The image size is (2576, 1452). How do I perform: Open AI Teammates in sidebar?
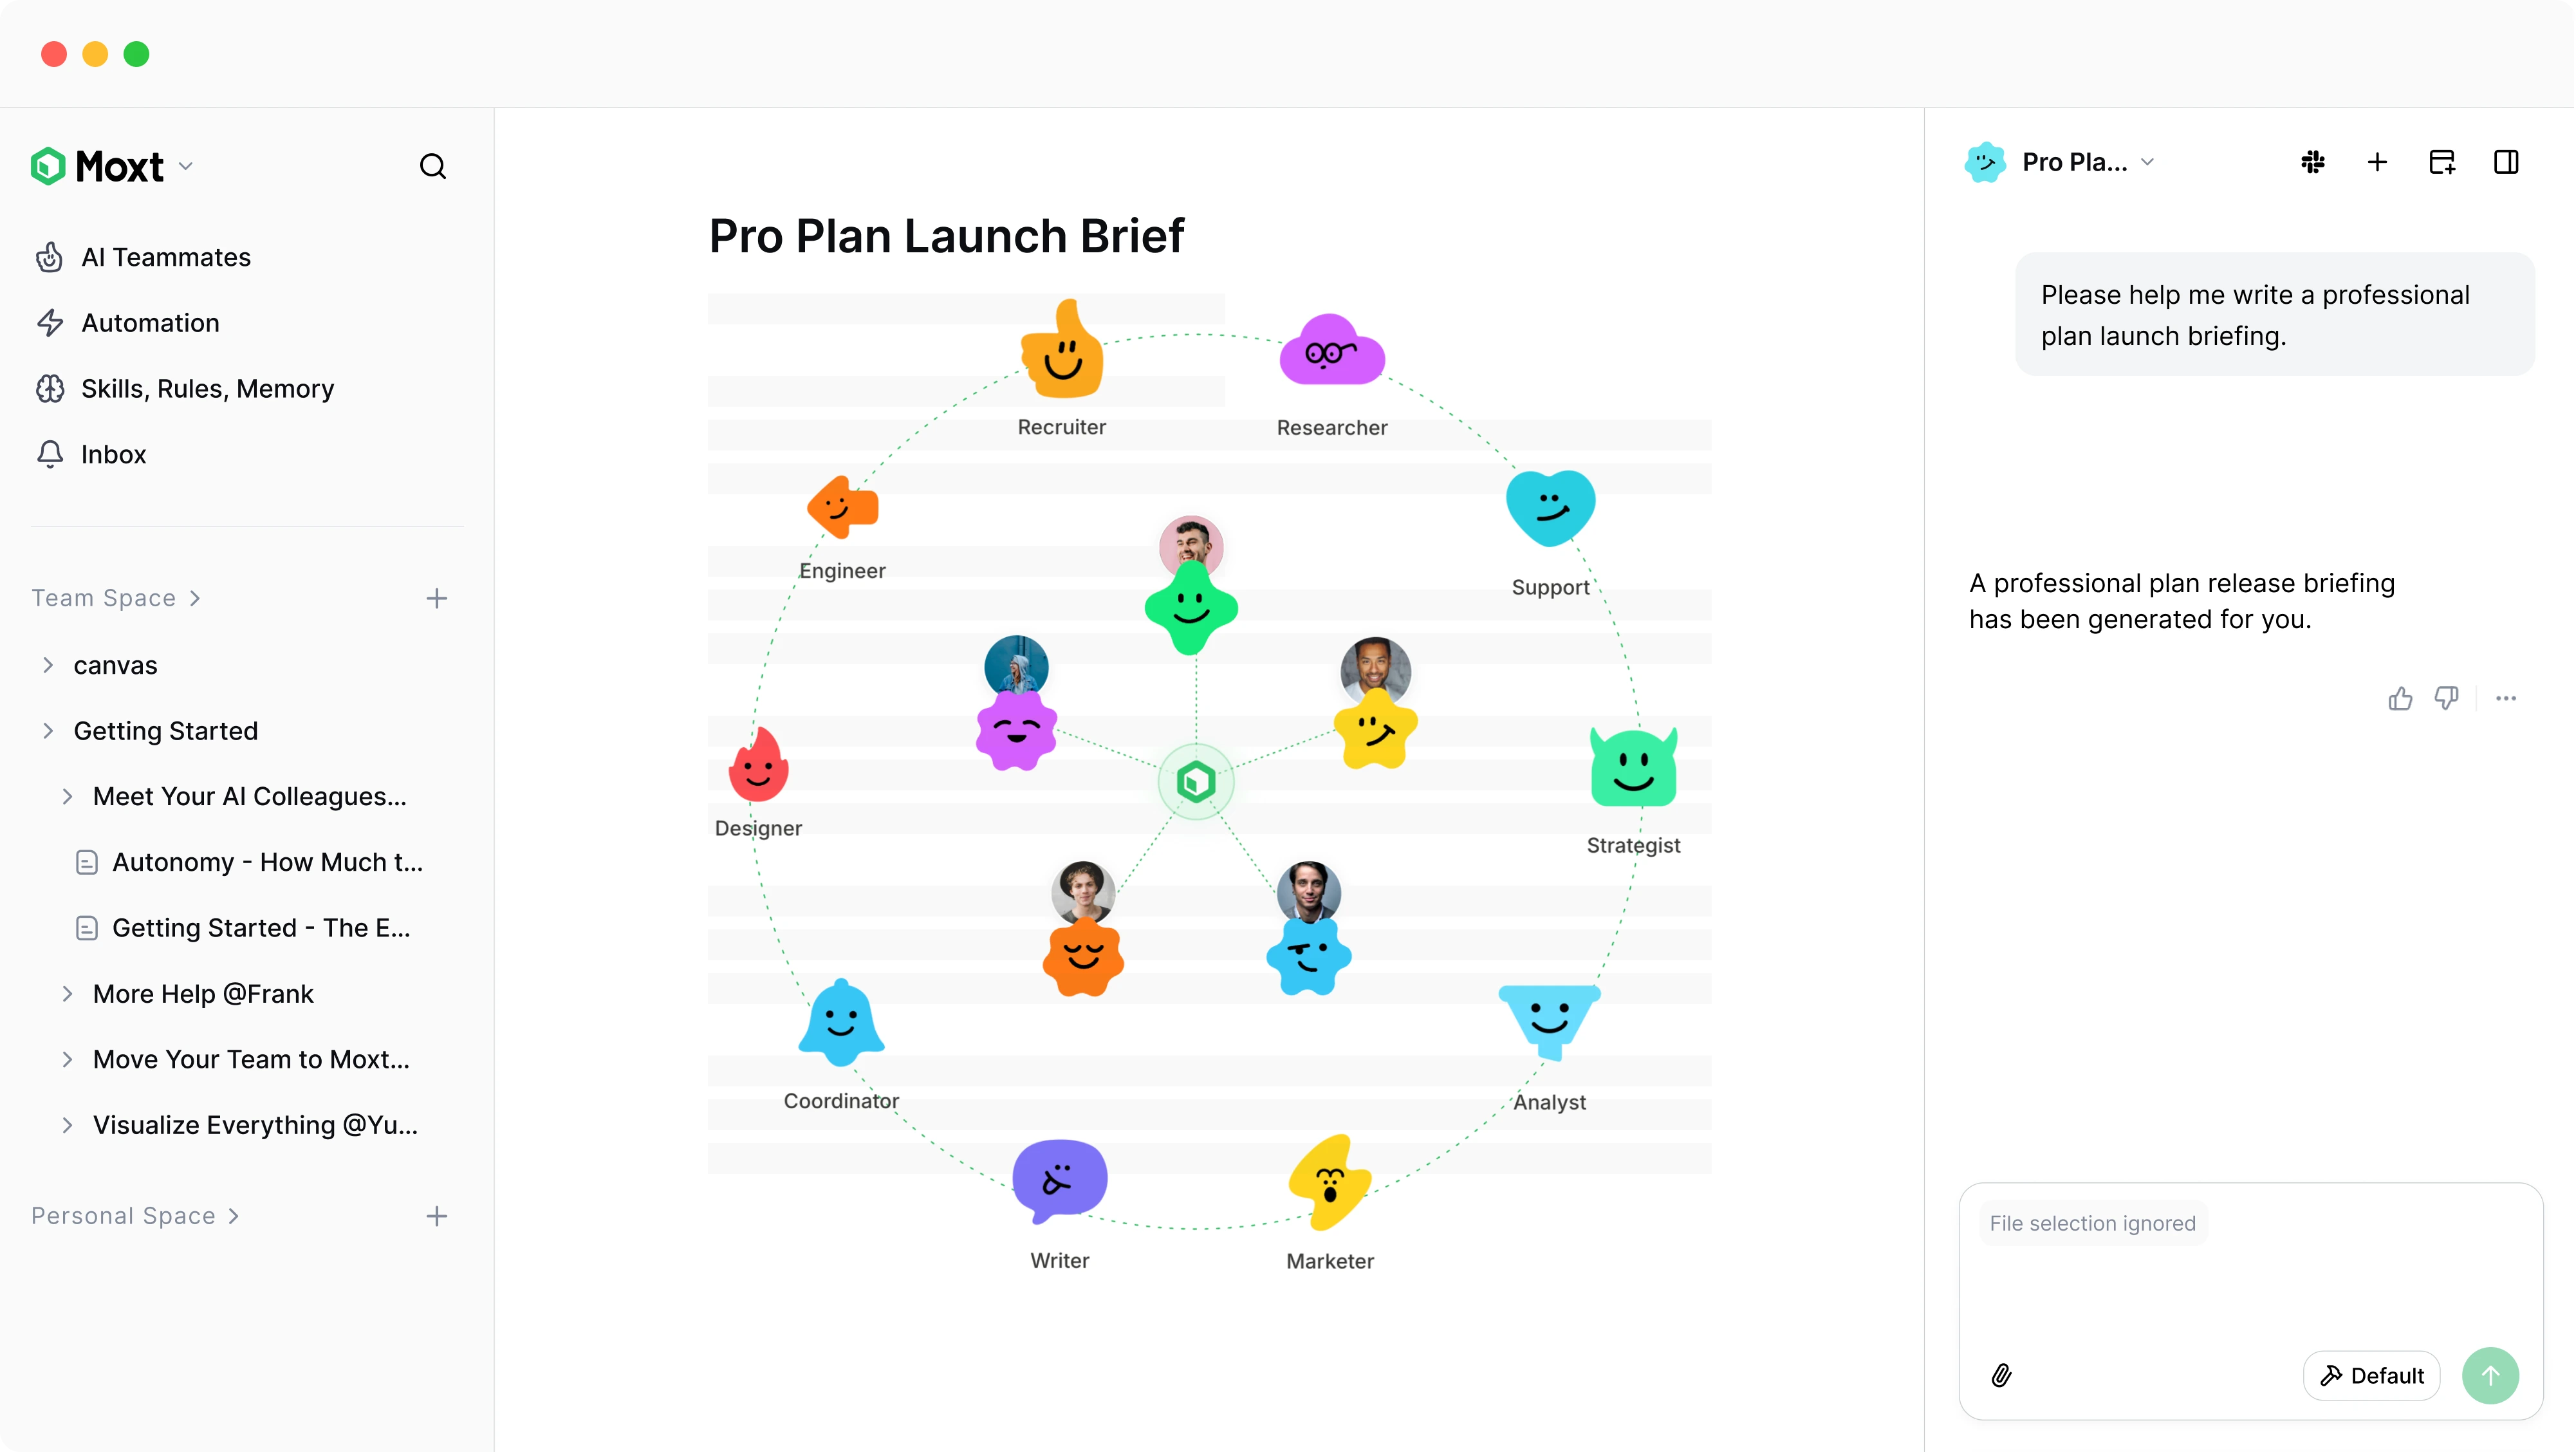click(x=166, y=257)
